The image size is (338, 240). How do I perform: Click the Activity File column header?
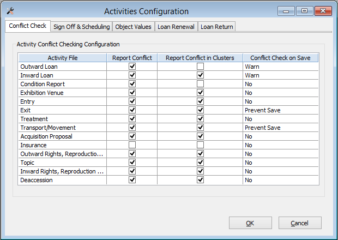coord(63,58)
